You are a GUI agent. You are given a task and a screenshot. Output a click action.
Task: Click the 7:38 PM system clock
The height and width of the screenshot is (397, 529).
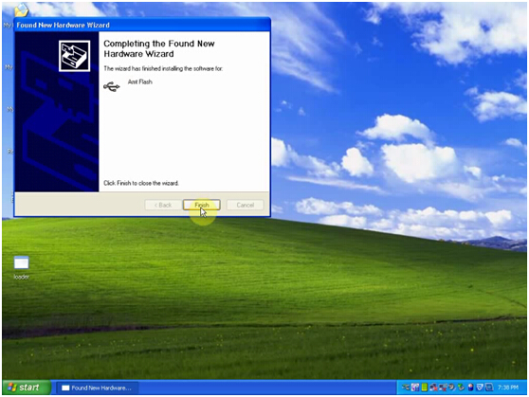click(508, 388)
